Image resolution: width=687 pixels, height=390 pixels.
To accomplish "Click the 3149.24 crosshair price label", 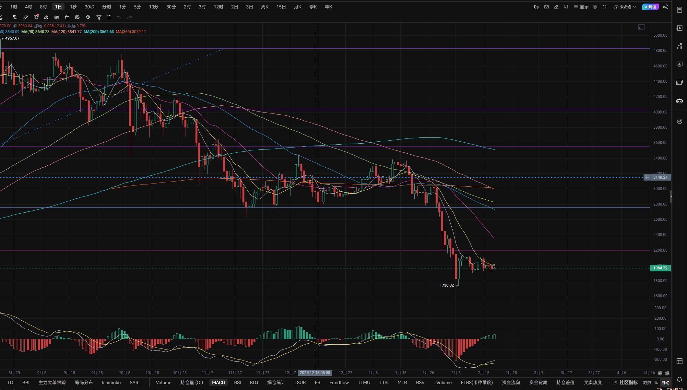I will (660, 177).
